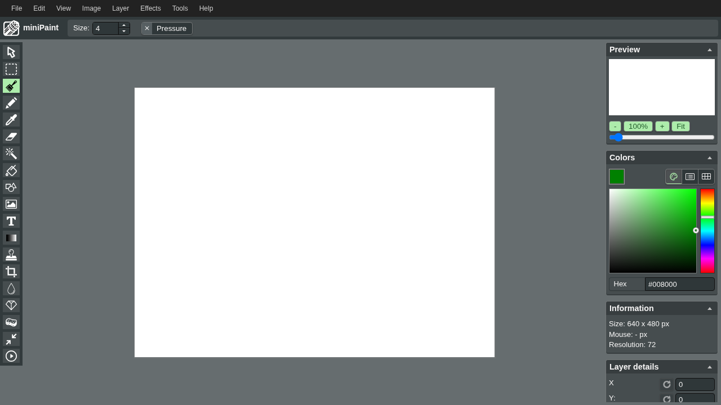Select the Bulge/Pinch tool
Screen dimensions: 721x405
click(x=11, y=339)
